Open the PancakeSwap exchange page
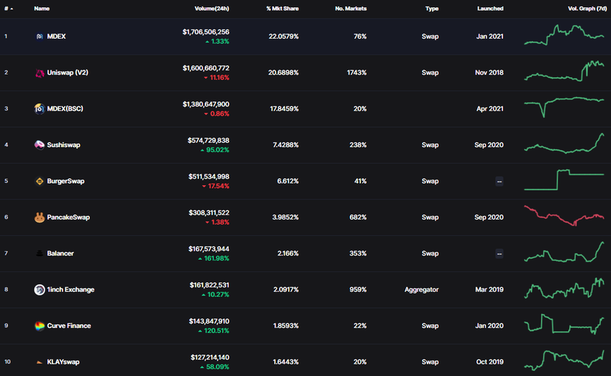This screenshot has height=376, width=611. 68,217
